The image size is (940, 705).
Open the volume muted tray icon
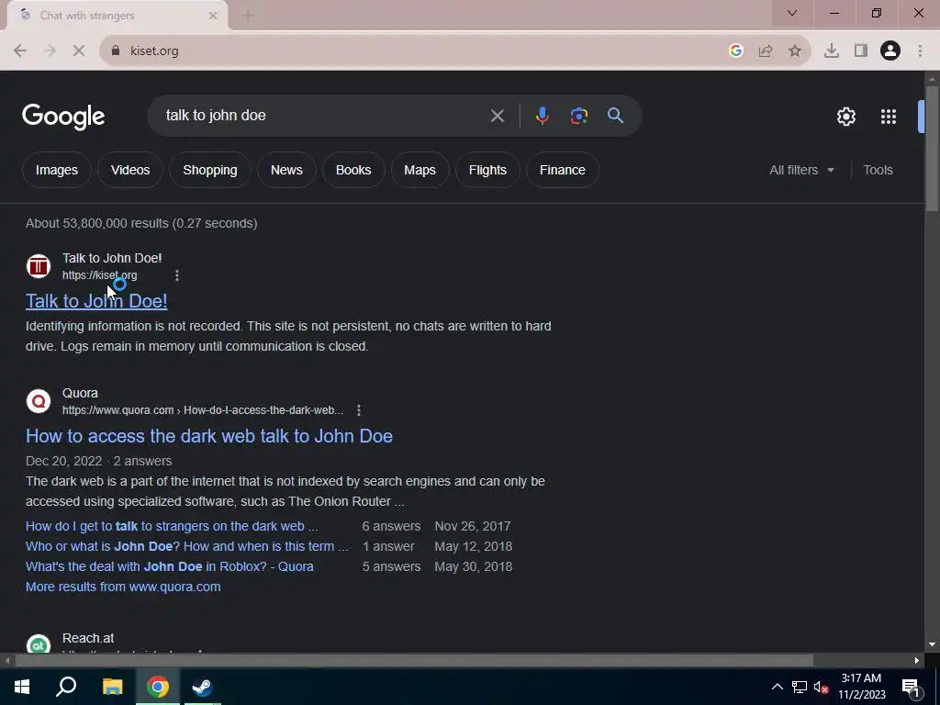[x=822, y=687]
